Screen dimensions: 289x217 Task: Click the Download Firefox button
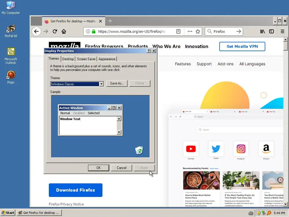(76, 190)
